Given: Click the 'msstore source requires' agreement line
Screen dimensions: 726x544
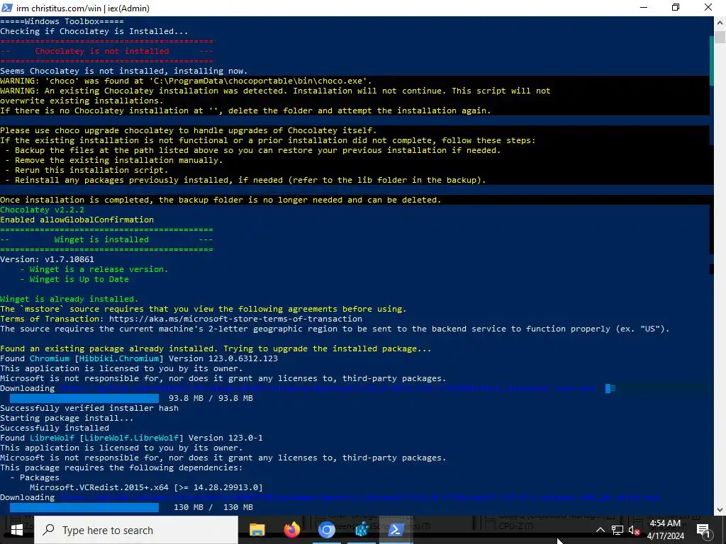Looking at the screenshot, I should pyautogui.click(x=203, y=309).
